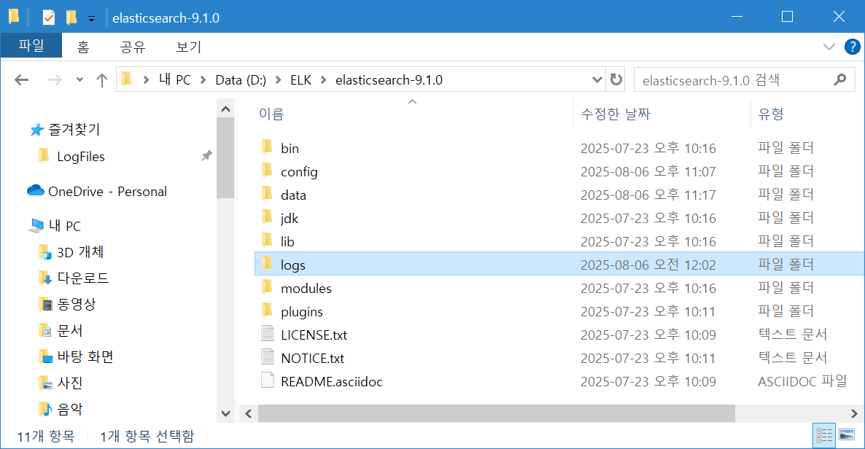
Task: Select the jdk folder icon
Action: 267,217
